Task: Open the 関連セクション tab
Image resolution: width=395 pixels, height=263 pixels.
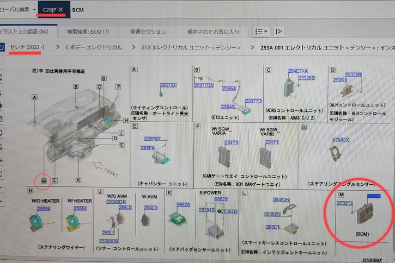Action: tap(148, 32)
